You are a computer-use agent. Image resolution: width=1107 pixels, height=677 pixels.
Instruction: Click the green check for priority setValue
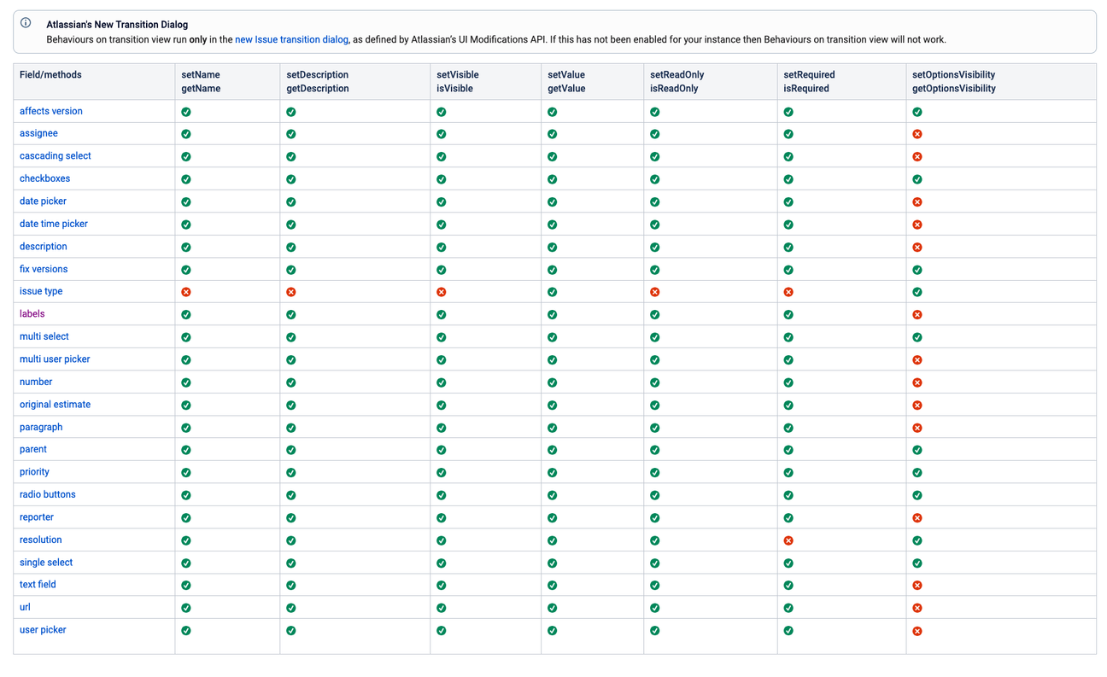[x=552, y=471]
